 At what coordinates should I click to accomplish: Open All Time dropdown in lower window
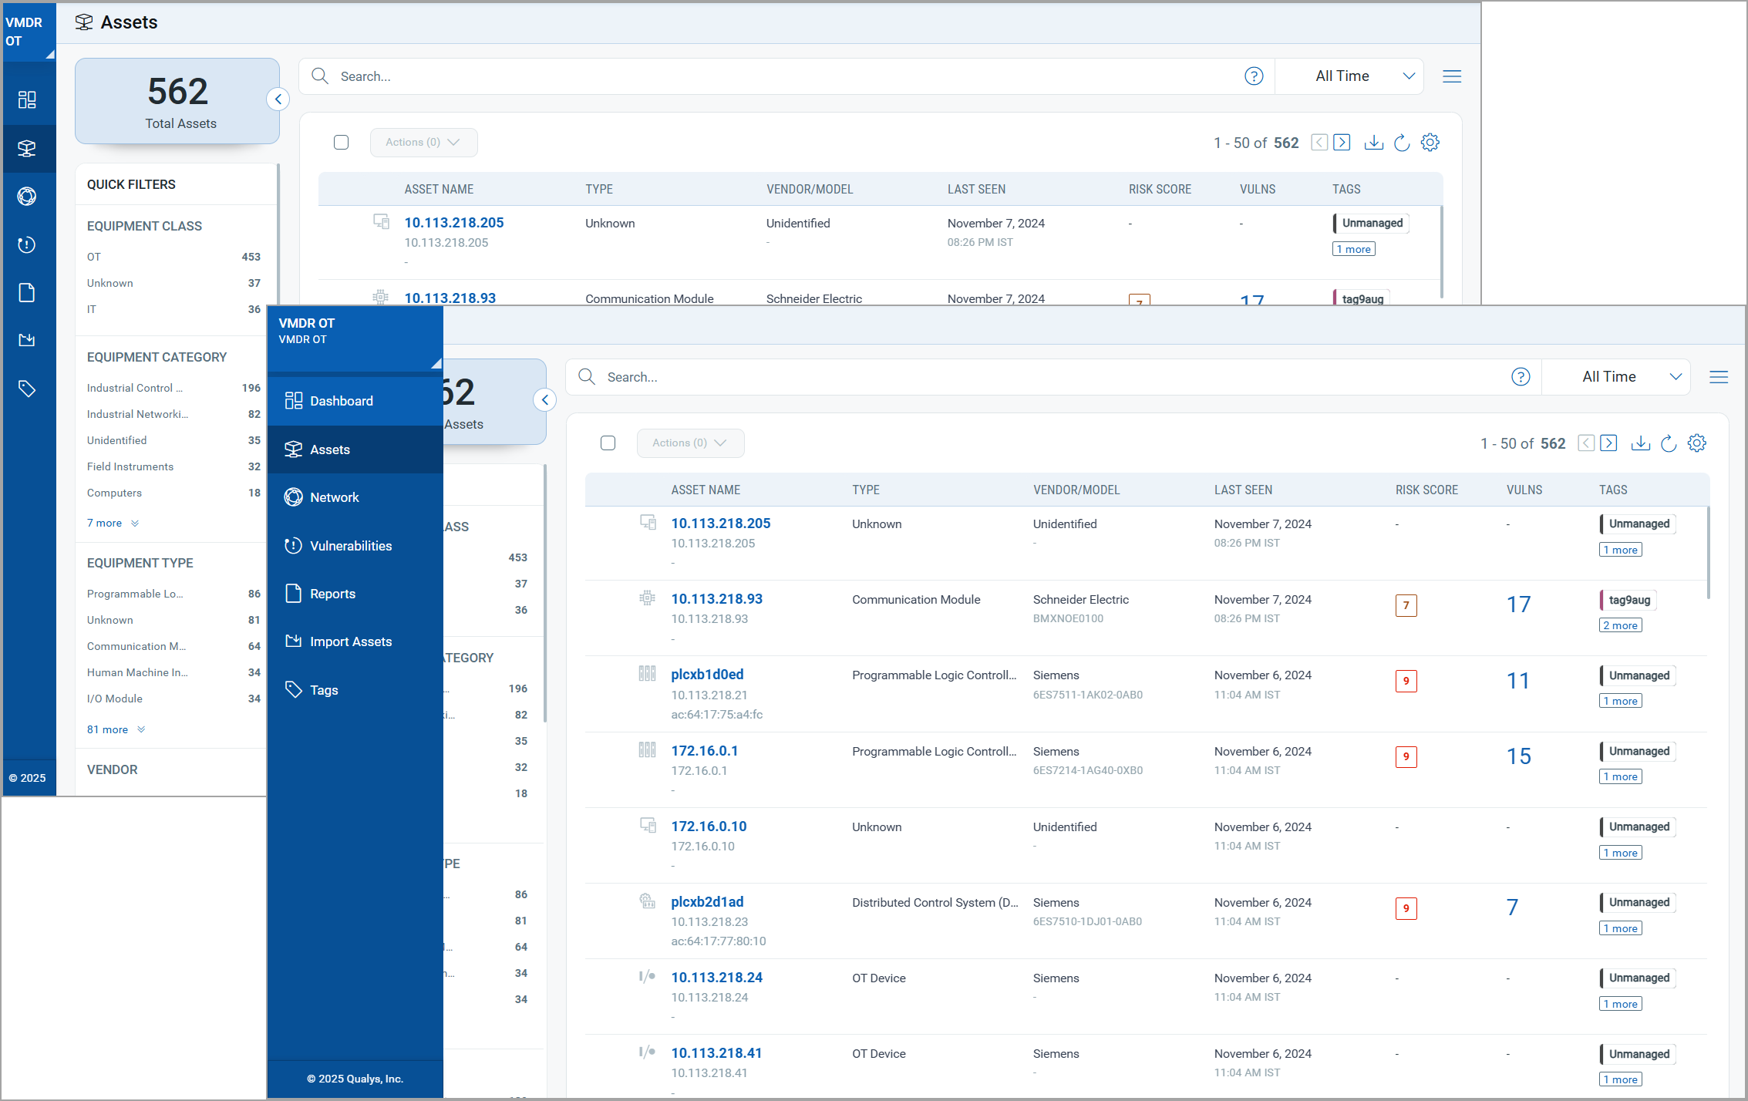pyautogui.click(x=1616, y=377)
